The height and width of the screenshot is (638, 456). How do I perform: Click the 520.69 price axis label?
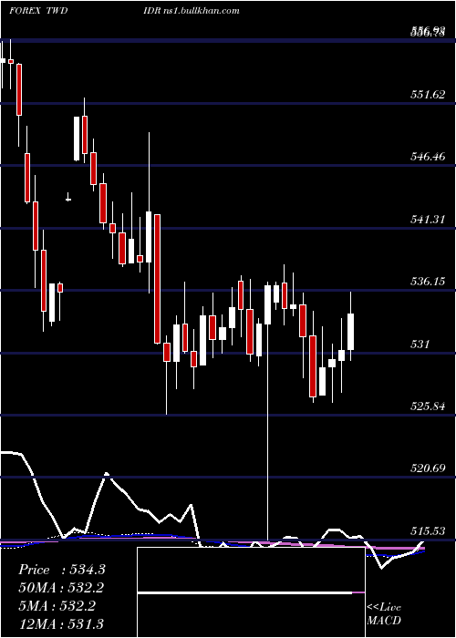click(x=428, y=468)
